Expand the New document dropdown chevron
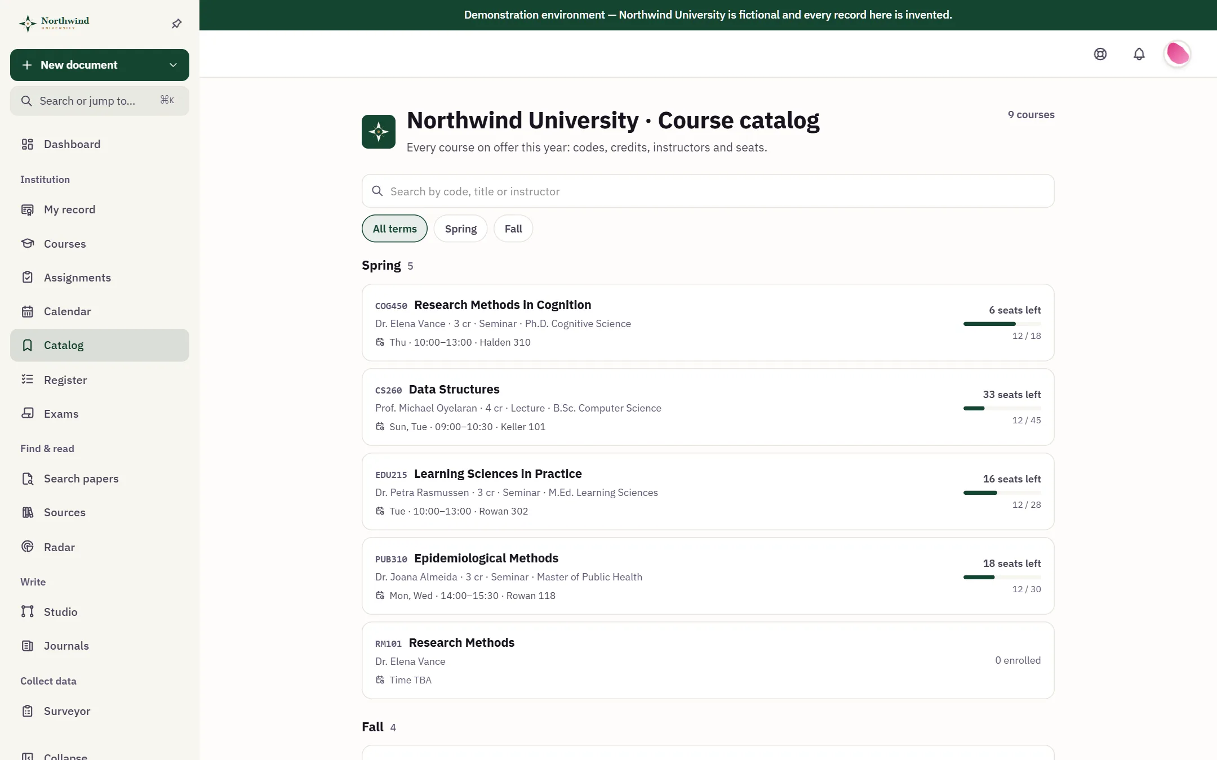This screenshot has width=1217, height=760. click(173, 65)
